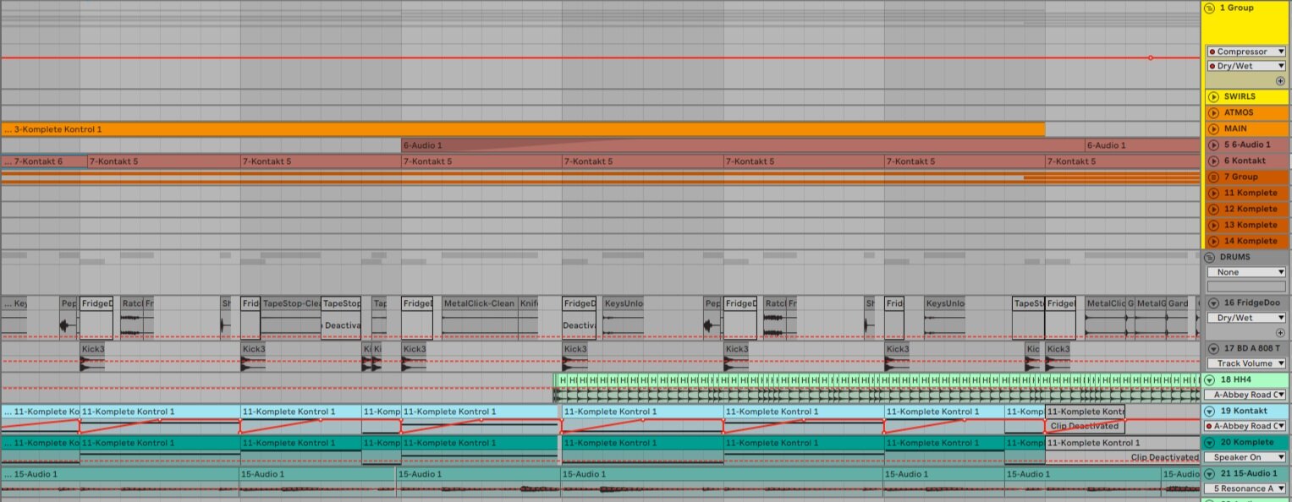Viewport: 1292px width, 502px height.
Task: Unfold the 6 Kontakt track
Action: 1213,161
